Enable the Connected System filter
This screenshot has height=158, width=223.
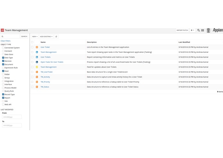[3, 48]
